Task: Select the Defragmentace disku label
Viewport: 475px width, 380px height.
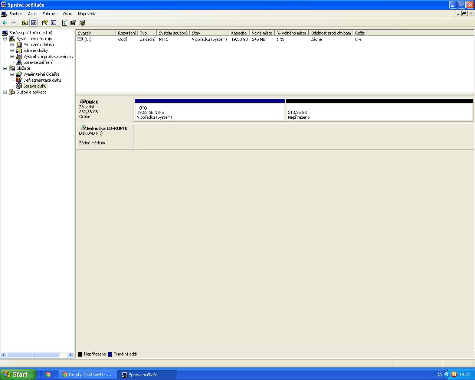Action: click(42, 80)
